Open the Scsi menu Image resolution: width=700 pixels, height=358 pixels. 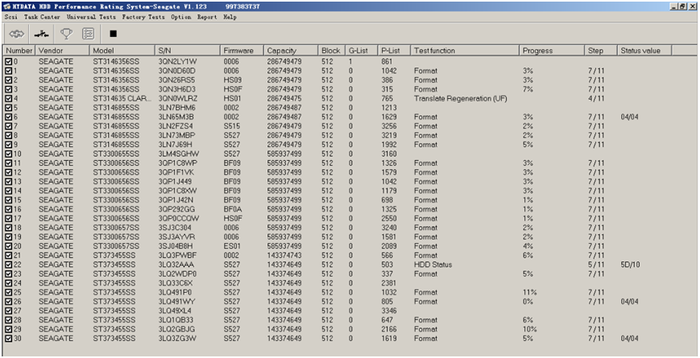pyautogui.click(x=11, y=17)
